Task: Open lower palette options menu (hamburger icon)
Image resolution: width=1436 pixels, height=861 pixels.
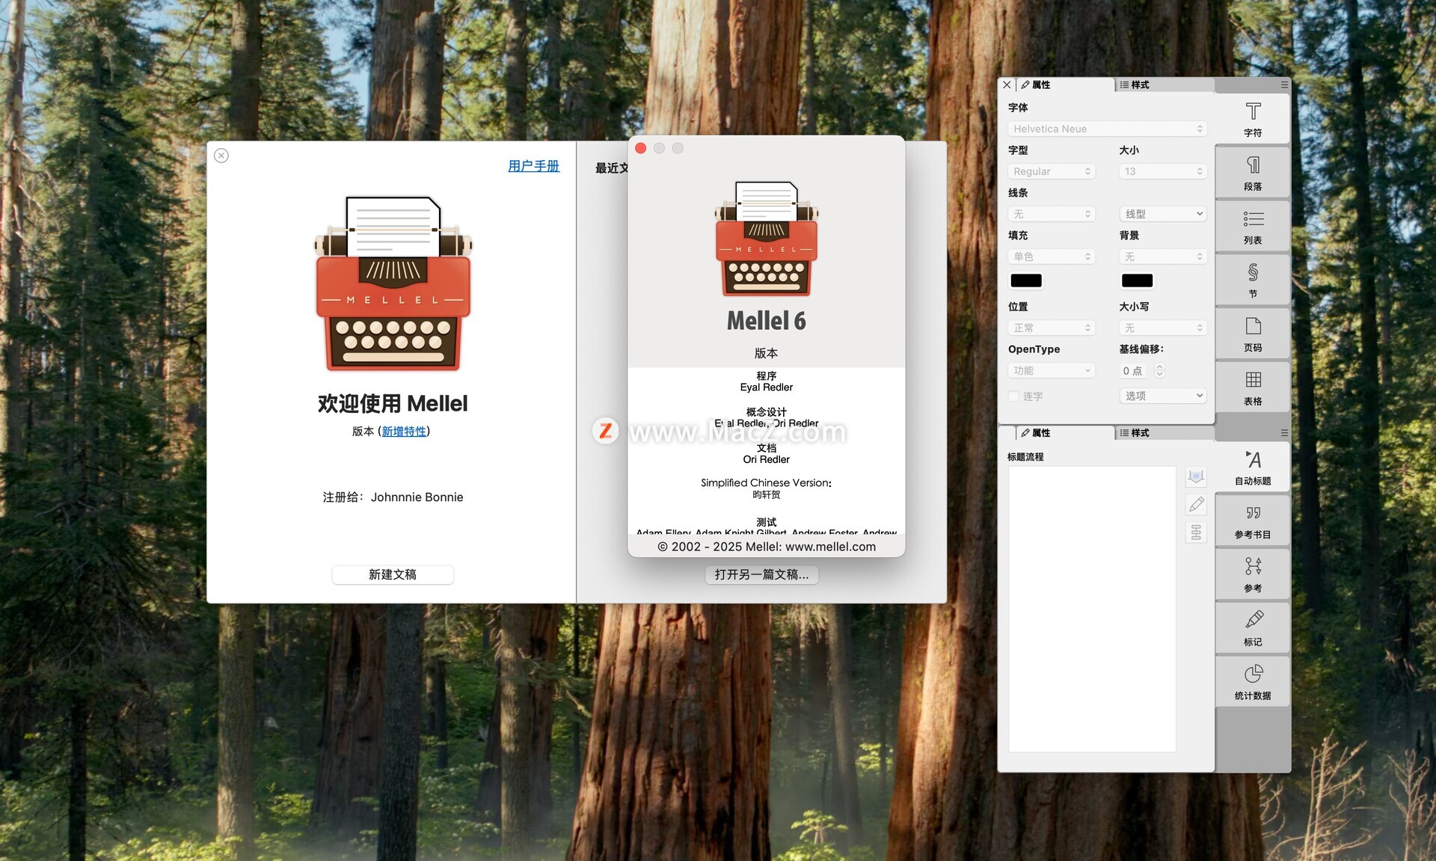Action: tap(1284, 432)
